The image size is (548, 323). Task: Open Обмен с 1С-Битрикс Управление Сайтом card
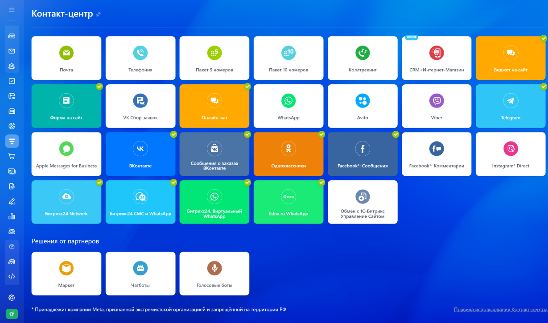(x=363, y=202)
